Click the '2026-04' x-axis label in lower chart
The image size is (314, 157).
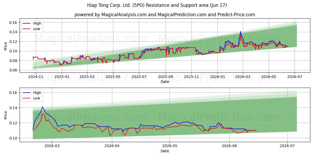pos(112,146)
